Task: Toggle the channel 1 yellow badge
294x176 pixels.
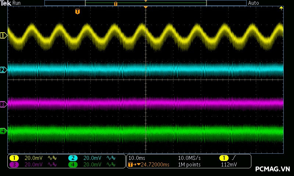Action: 14,158
